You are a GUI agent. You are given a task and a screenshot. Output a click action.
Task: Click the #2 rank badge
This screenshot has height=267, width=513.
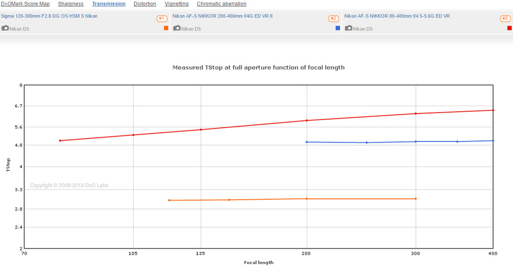tap(333, 18)
